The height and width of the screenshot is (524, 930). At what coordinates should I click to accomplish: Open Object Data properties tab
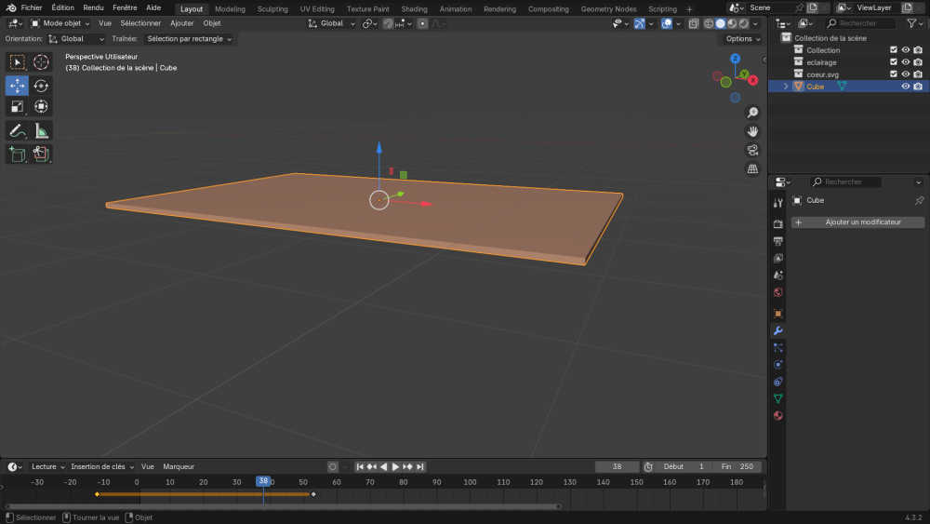[x=778, y=398]
